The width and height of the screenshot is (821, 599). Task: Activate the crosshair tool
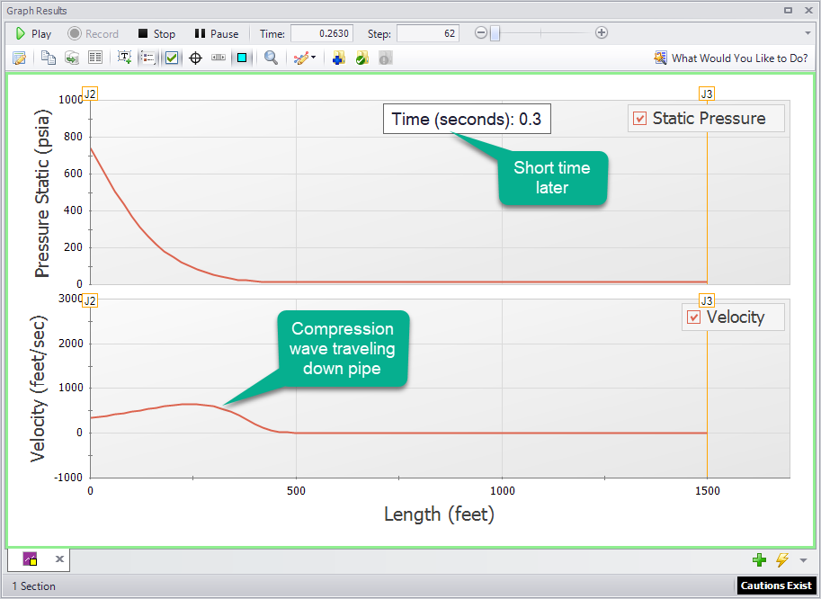[x=196, y=57]
